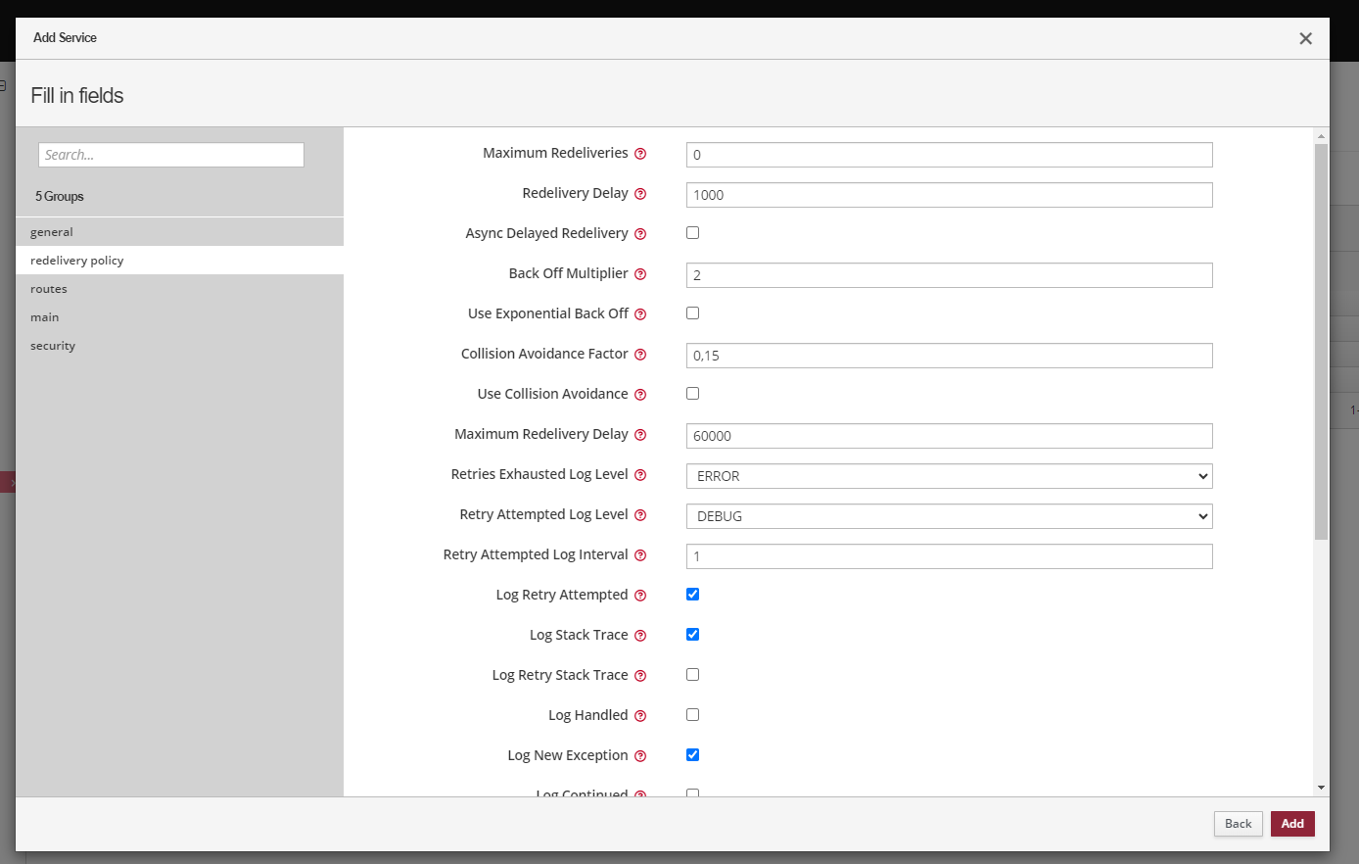Tick the Use Exponential Back Off checkbox
The width and height of the screenshot is (1359, 864).
pyautogui.click(x=693, y=313)
